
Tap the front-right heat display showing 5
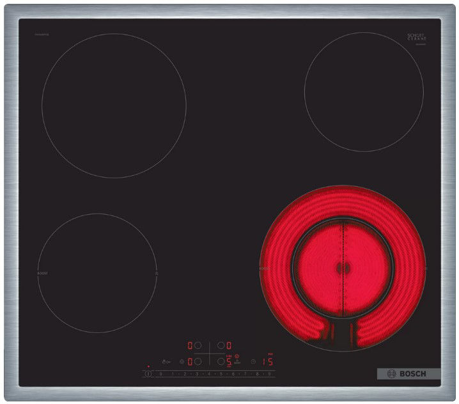pos(229,361)
